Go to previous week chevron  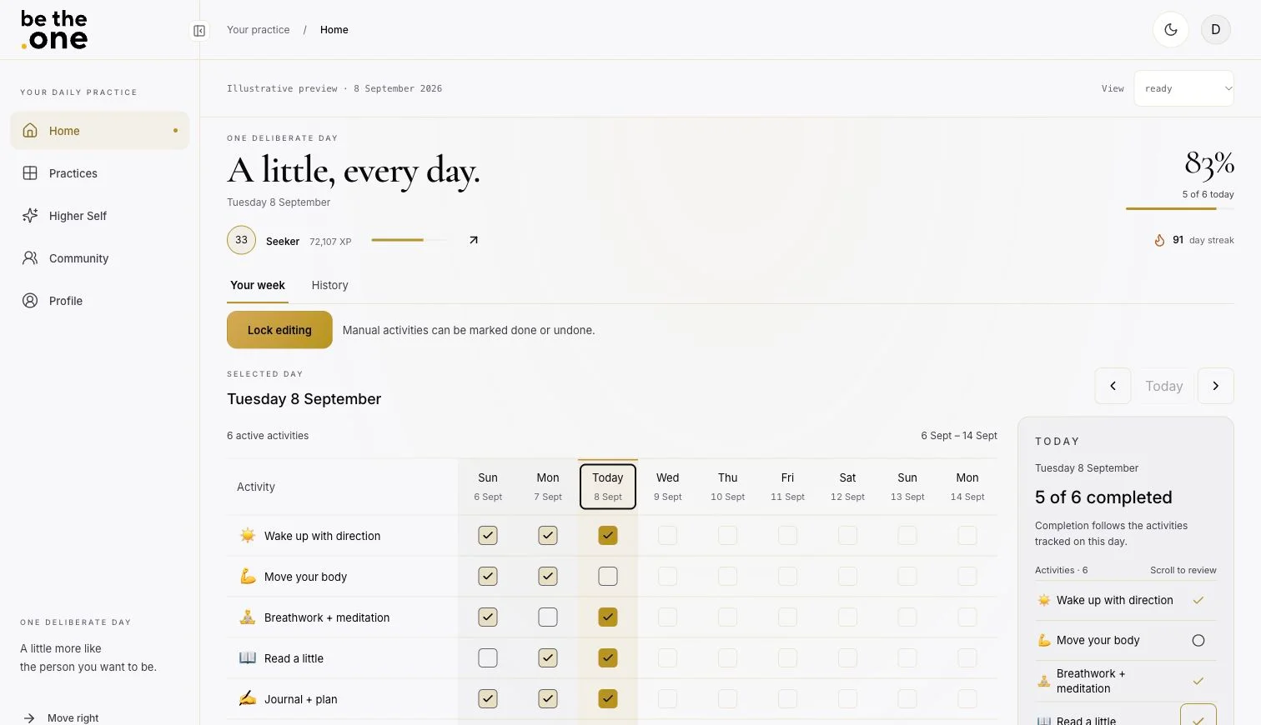coord(1113,386)
